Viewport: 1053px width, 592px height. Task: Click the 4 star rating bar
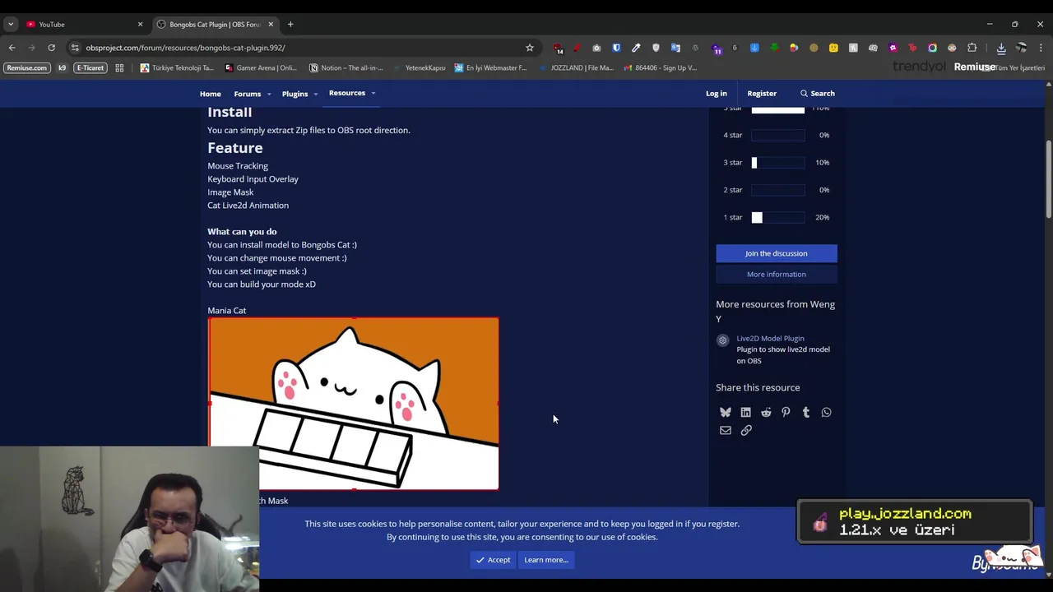778,135
